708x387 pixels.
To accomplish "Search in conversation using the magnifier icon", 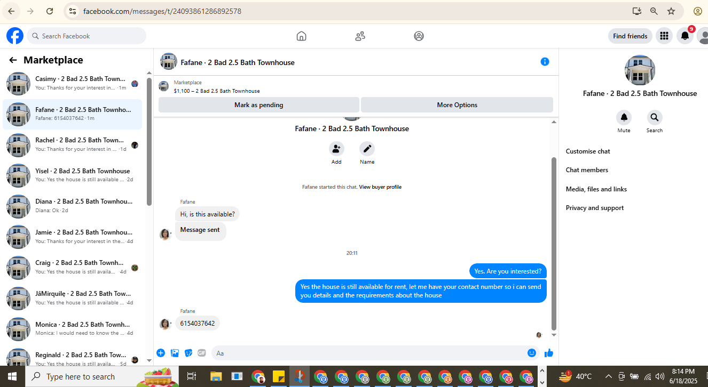I will [x=655, y=117].
